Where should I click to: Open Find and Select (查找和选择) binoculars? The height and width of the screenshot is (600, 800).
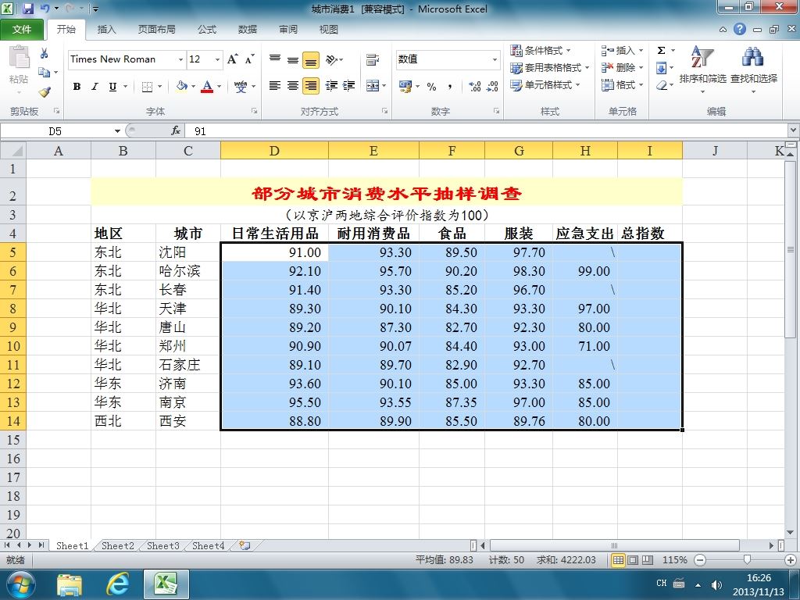coord(754,69)
